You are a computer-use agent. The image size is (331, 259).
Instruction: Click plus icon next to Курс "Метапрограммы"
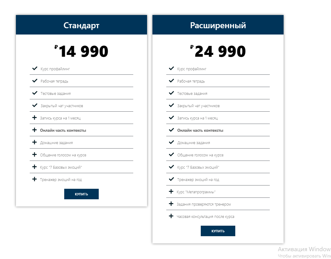pos(171,192)
